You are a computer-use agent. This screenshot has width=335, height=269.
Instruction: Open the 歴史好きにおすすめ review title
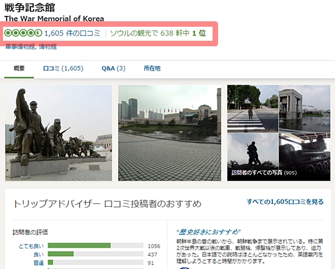[x=208, y=232]
